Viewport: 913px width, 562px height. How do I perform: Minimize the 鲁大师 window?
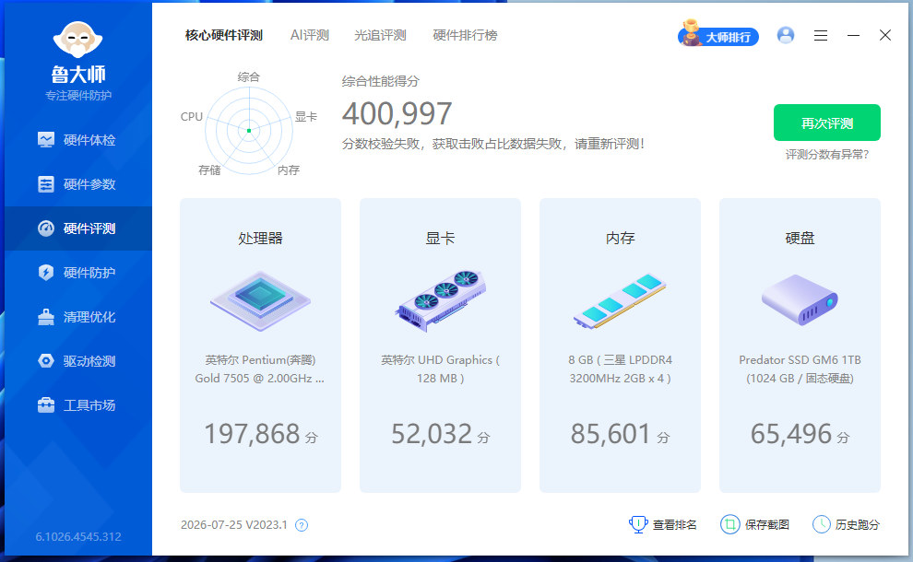853,36
